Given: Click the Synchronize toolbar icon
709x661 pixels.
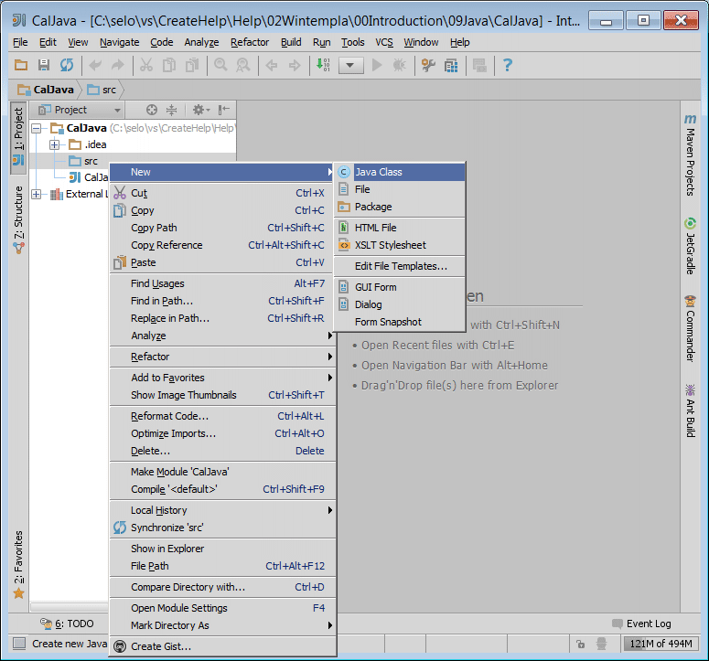Looking at the screenshot, I should pos(67,66).
